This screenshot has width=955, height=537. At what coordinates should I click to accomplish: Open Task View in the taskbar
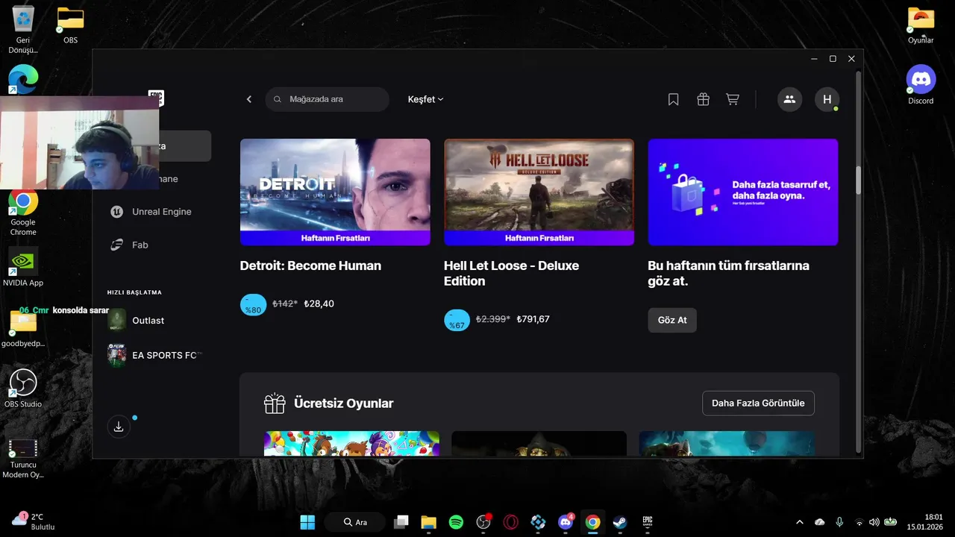[x=401, y=522]
